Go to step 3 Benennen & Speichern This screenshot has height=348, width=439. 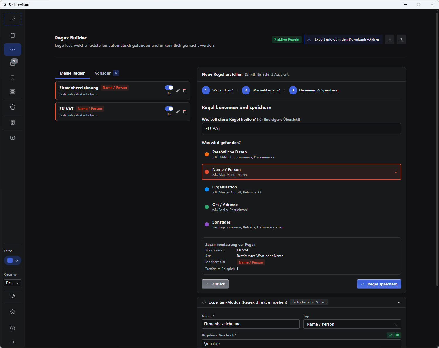point(314,90)
